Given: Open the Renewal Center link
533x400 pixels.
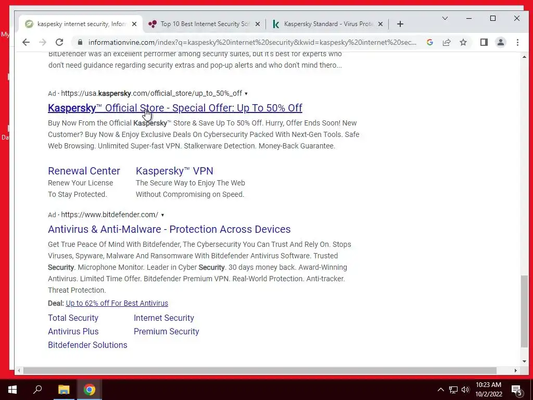Looking at the screenshot, I should coord(84,171).
